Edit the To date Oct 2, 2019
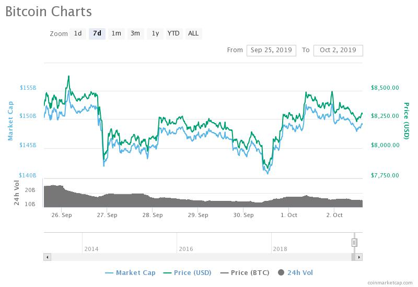This screenshot has height=287, width=418. pyautogui.click(x=338, y=50)
